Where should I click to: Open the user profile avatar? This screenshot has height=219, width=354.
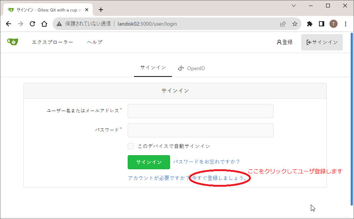tap(334, 24)
